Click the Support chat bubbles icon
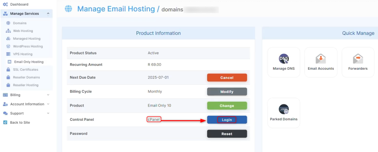 [5, 113]
